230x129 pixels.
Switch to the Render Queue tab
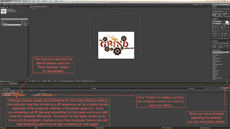coord(13,83)
